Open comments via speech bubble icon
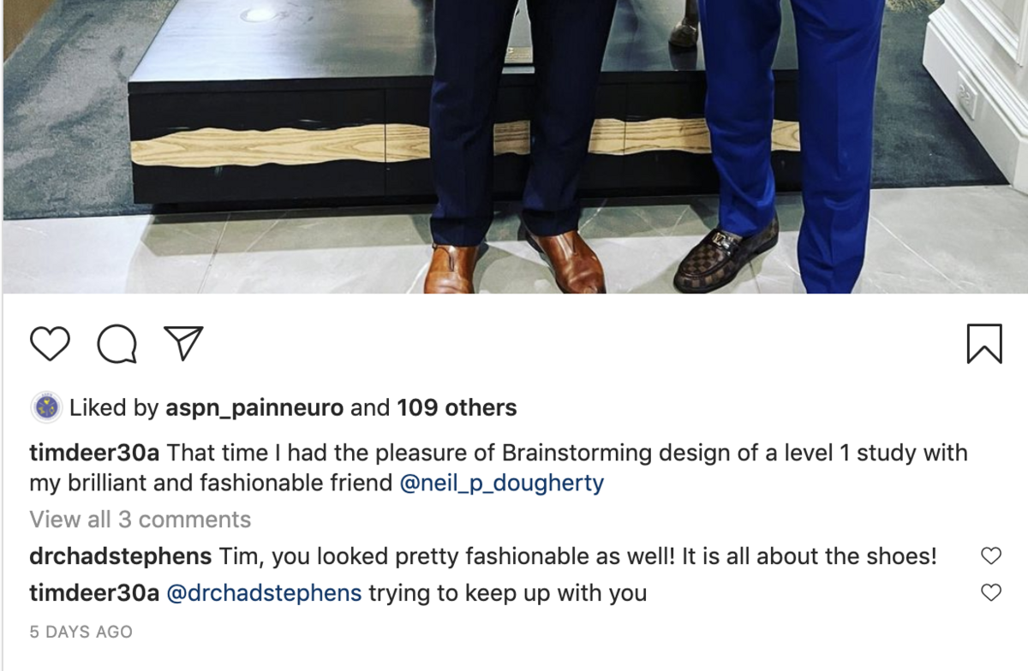The width and height of the screenshot is (1028, 671). click(x=117, y=344)
